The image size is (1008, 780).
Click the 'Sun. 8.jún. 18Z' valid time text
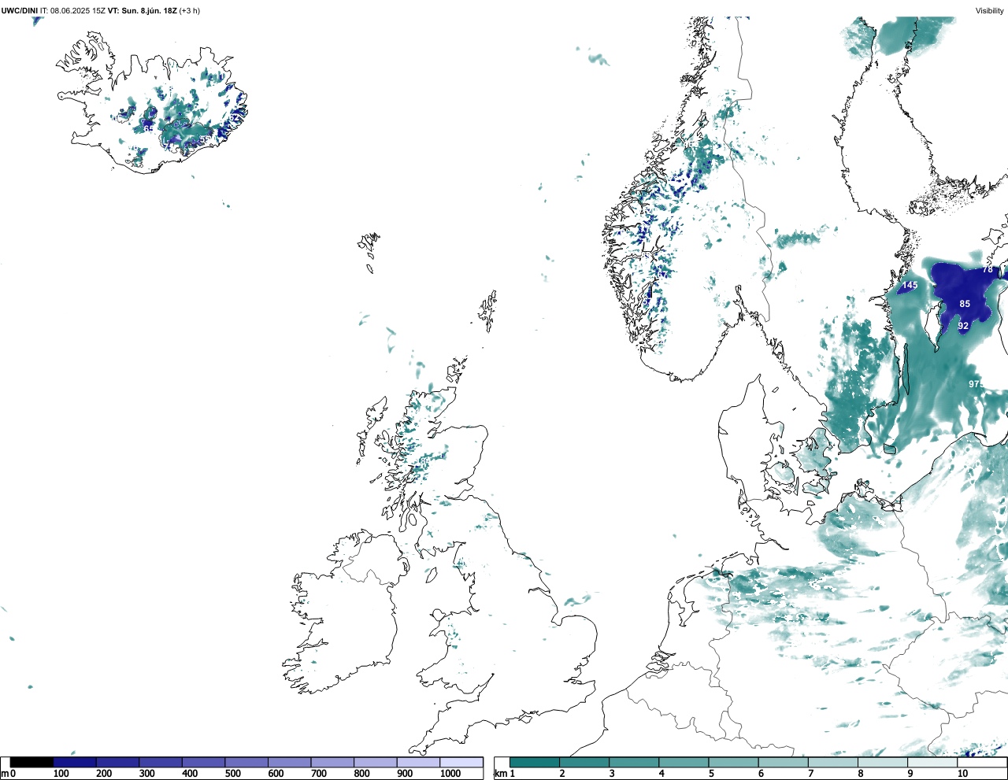pyautogui.click(x=150, y=11)
